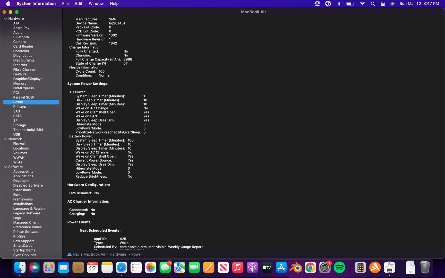
Task: Click the Shazam menu bar icon
Action: pyautogui.click(x=328, y=4)
